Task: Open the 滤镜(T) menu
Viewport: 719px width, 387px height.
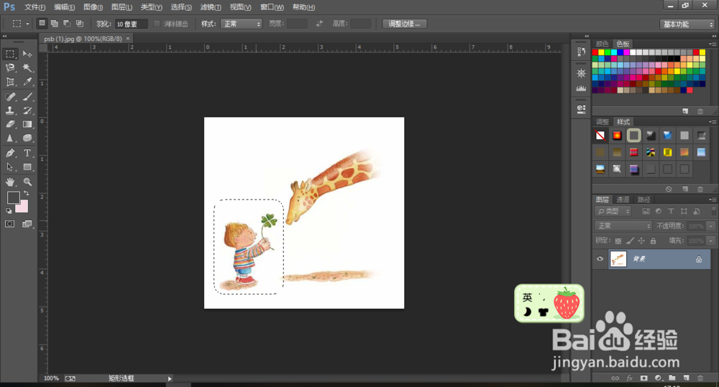Action: pyautogui.click(x=211, y=7)
